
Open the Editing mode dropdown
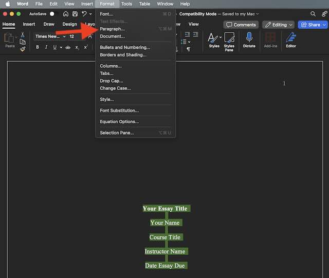pos(279,25)
